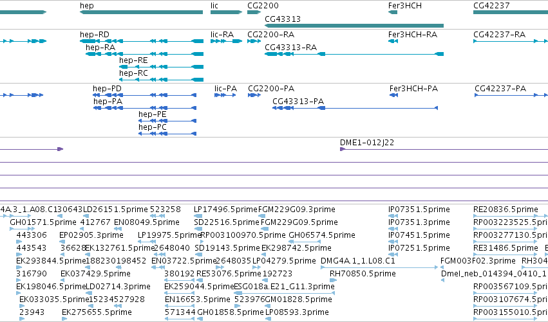Image resolution: width=548 pixels, height=322 pixels.
Task: Select the CG42237 gene label
Action: [491, 6]
